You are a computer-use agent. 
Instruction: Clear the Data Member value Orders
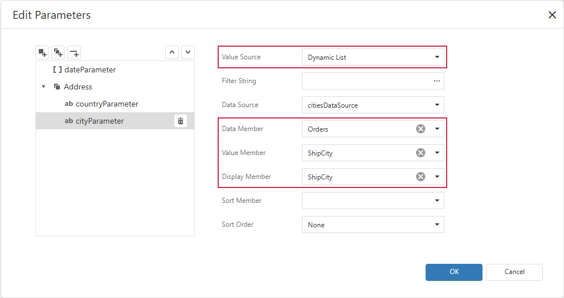(420, 129)
